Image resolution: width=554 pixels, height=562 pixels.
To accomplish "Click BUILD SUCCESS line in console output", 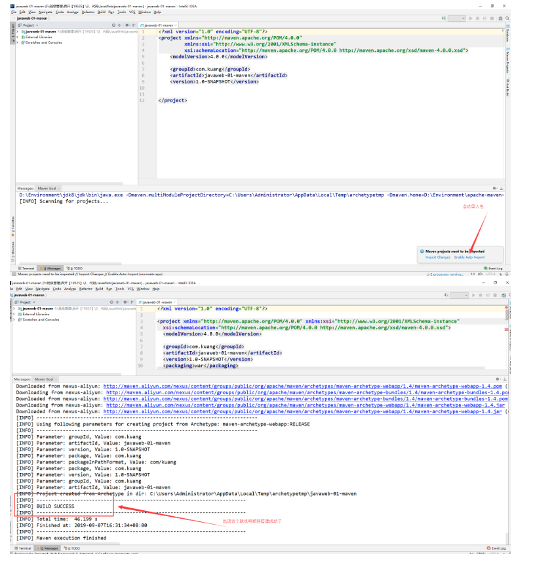I will (55, 506).
